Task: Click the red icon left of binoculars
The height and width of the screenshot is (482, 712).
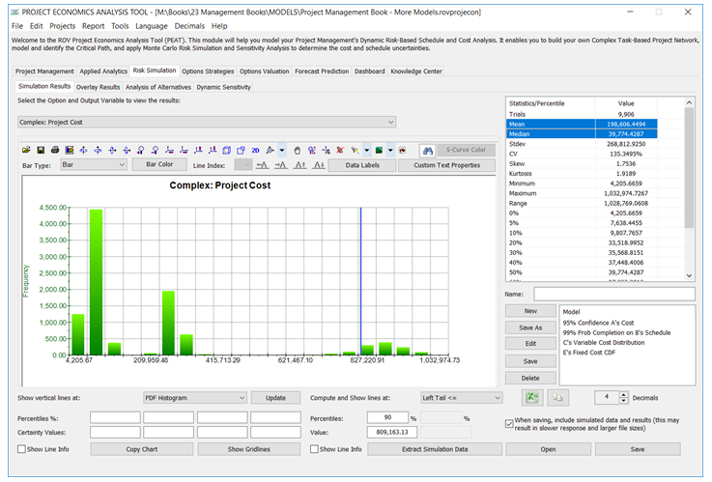Action: (x=402, y=151)
